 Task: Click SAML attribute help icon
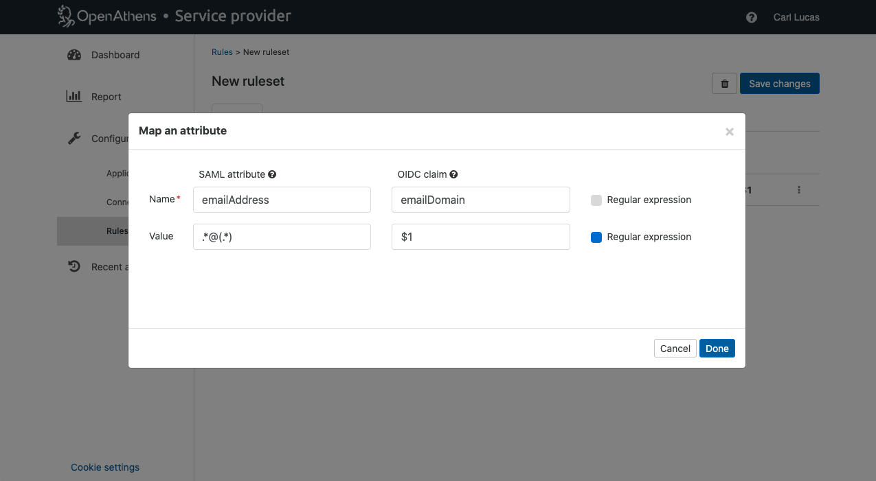coord(272,175)
